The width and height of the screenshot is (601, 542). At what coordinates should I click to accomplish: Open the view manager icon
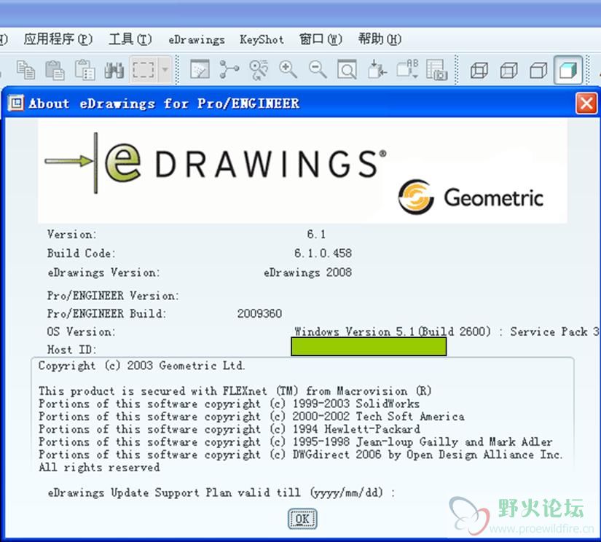coord(437,70)
